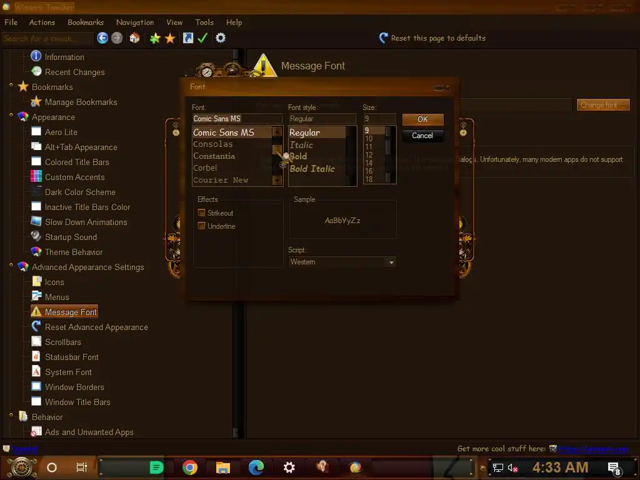Click the Manage Bookmarks star icon
The height and width of the screenshot is (480, 640).
pos(36,101)
